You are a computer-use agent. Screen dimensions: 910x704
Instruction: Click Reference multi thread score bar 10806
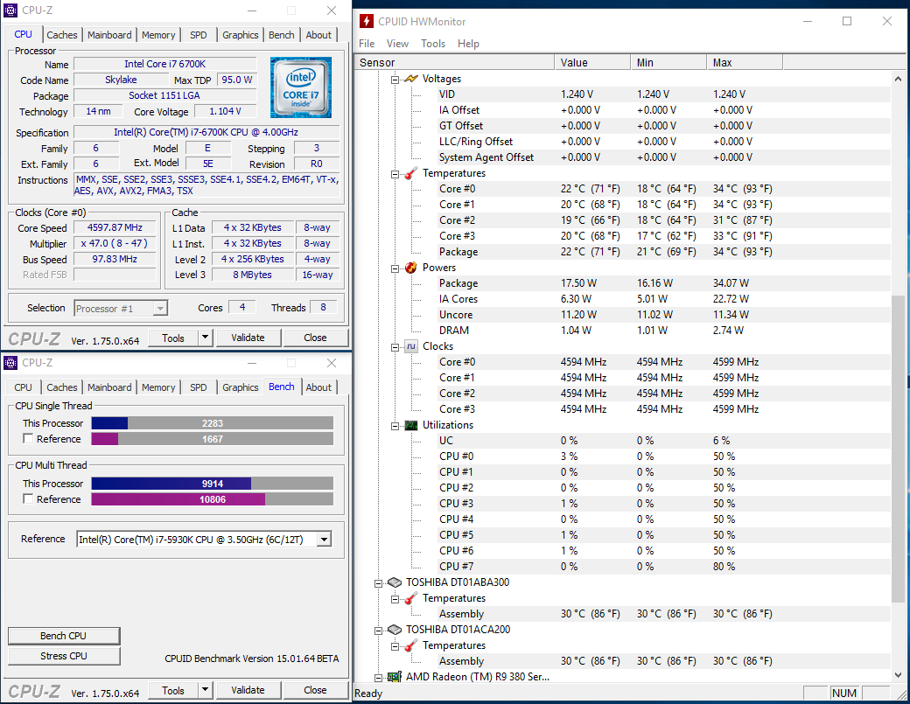pos(213,499)
